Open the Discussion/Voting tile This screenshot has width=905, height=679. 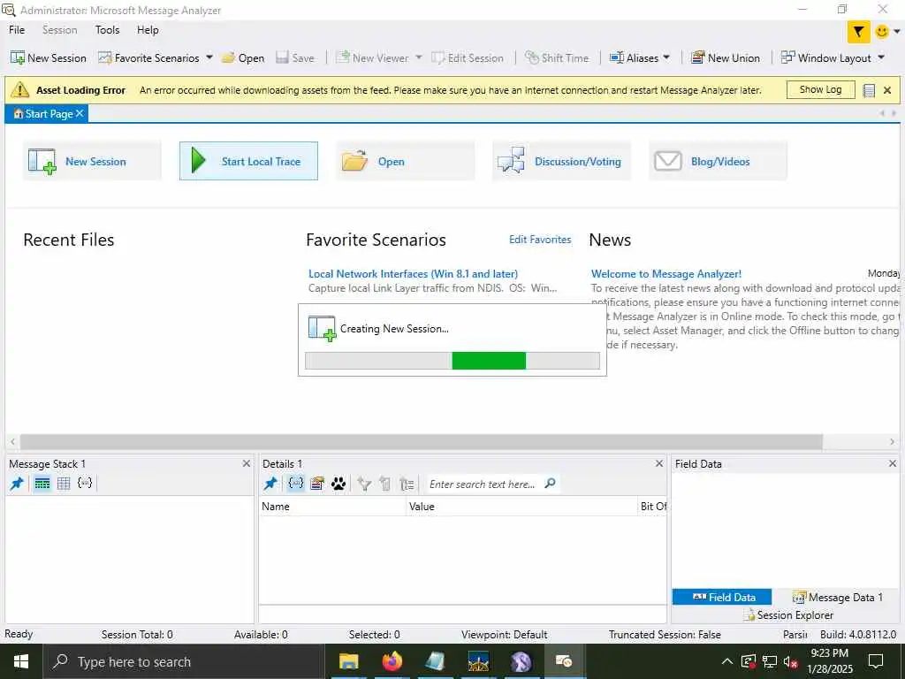(561, 161)
